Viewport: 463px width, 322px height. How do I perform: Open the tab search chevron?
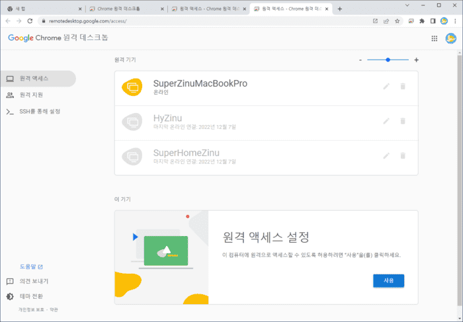407,5
